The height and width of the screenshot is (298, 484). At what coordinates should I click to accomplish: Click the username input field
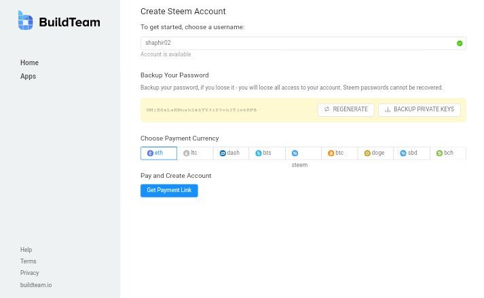point(303,43)
